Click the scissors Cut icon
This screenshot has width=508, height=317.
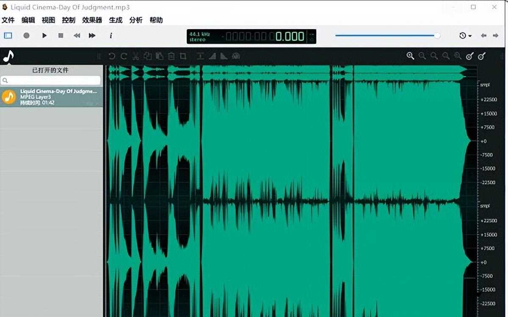(x=135, y=56)
